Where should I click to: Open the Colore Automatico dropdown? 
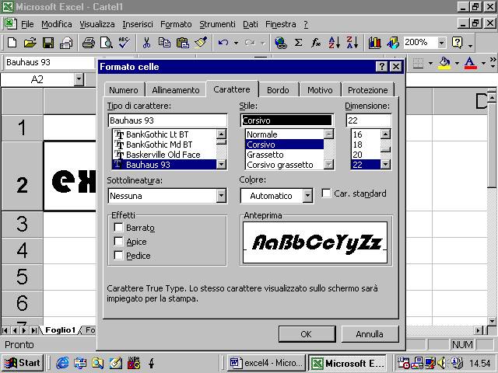coord(307,196)
